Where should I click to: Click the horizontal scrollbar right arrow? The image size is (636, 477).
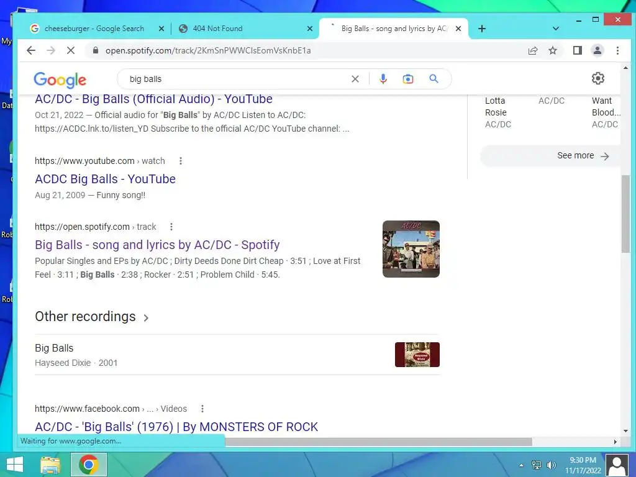tap(615, 442)
